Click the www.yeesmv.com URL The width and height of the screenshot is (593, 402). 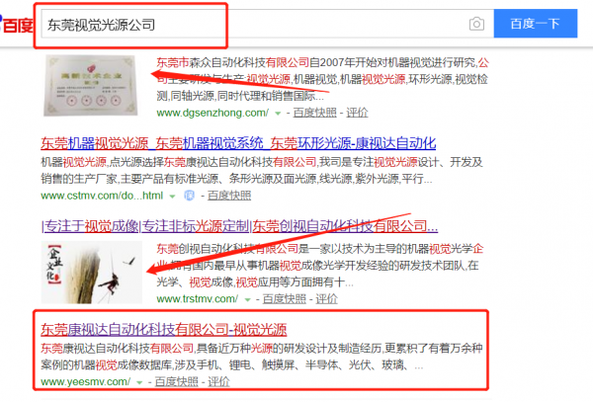pos(86,382)
